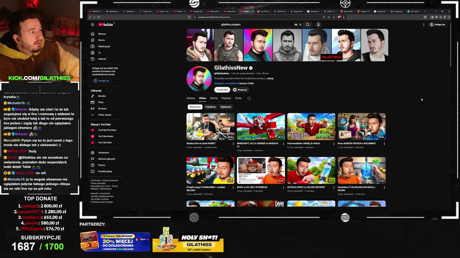
Task: Open the Prawa autorskie footer link
Action: tap(98, 183)
